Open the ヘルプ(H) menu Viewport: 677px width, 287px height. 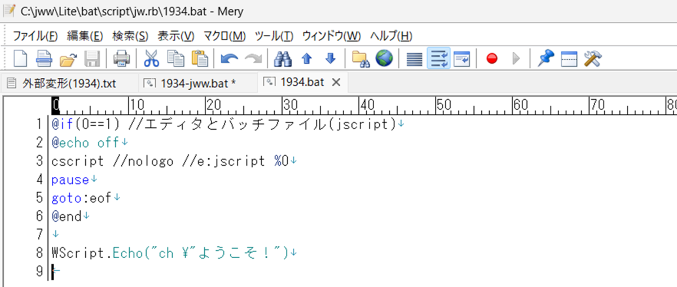[391, 36]
